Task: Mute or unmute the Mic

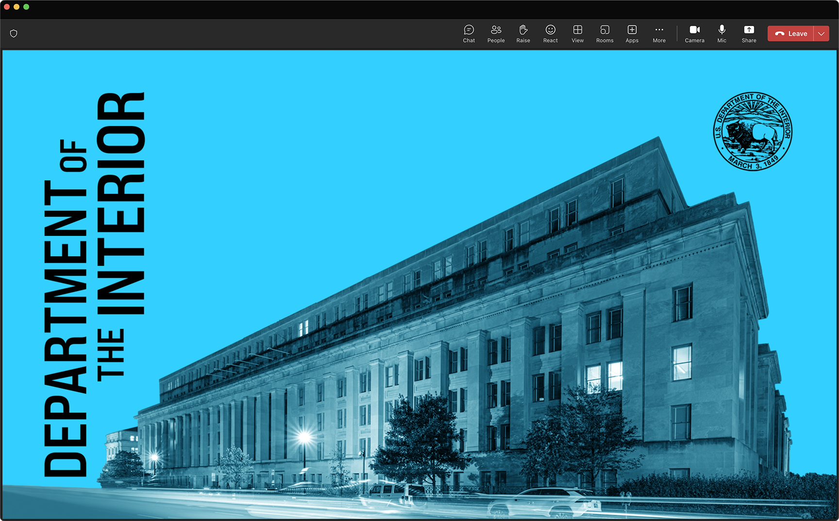Action: (x=722, y=34)
